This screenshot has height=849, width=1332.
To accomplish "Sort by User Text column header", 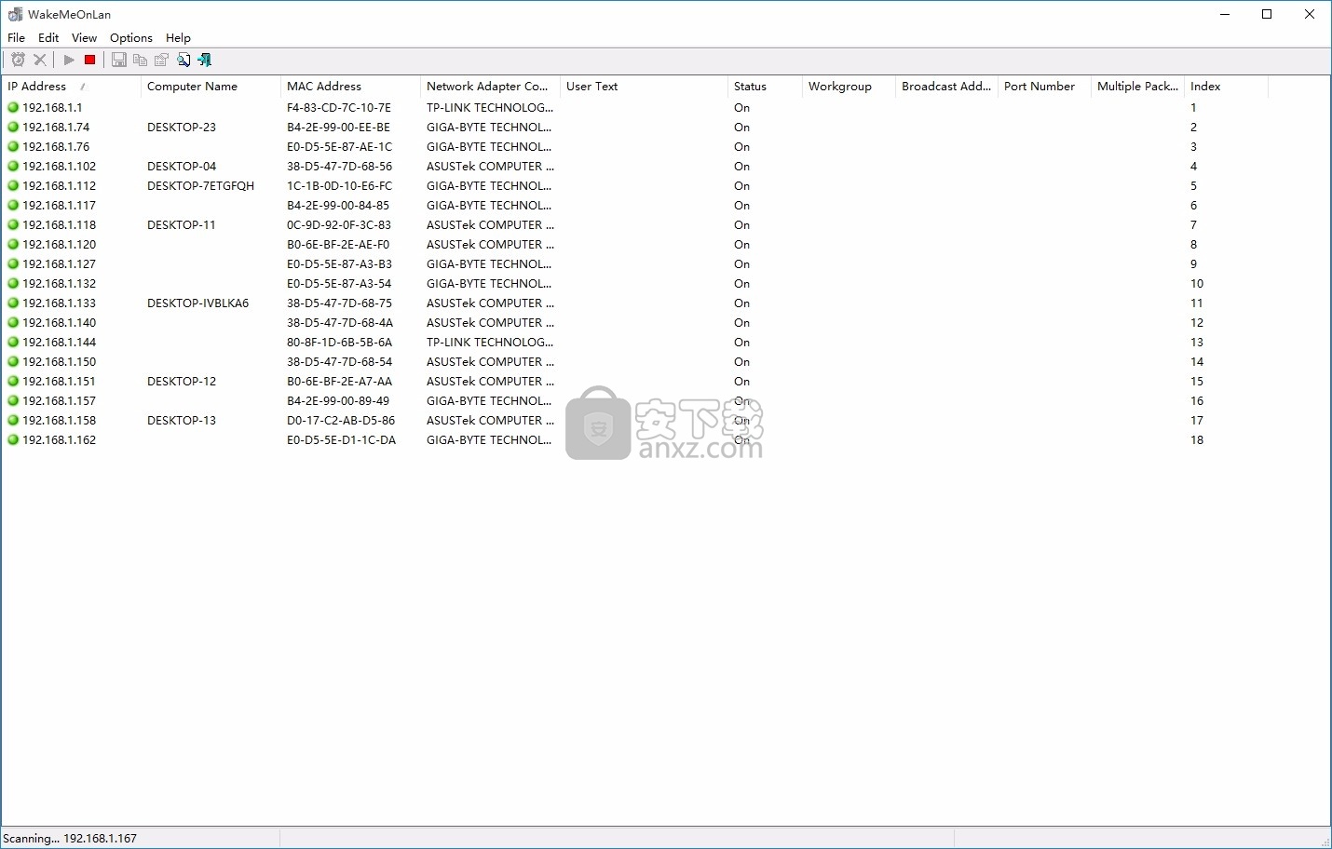I will (644, 86).
